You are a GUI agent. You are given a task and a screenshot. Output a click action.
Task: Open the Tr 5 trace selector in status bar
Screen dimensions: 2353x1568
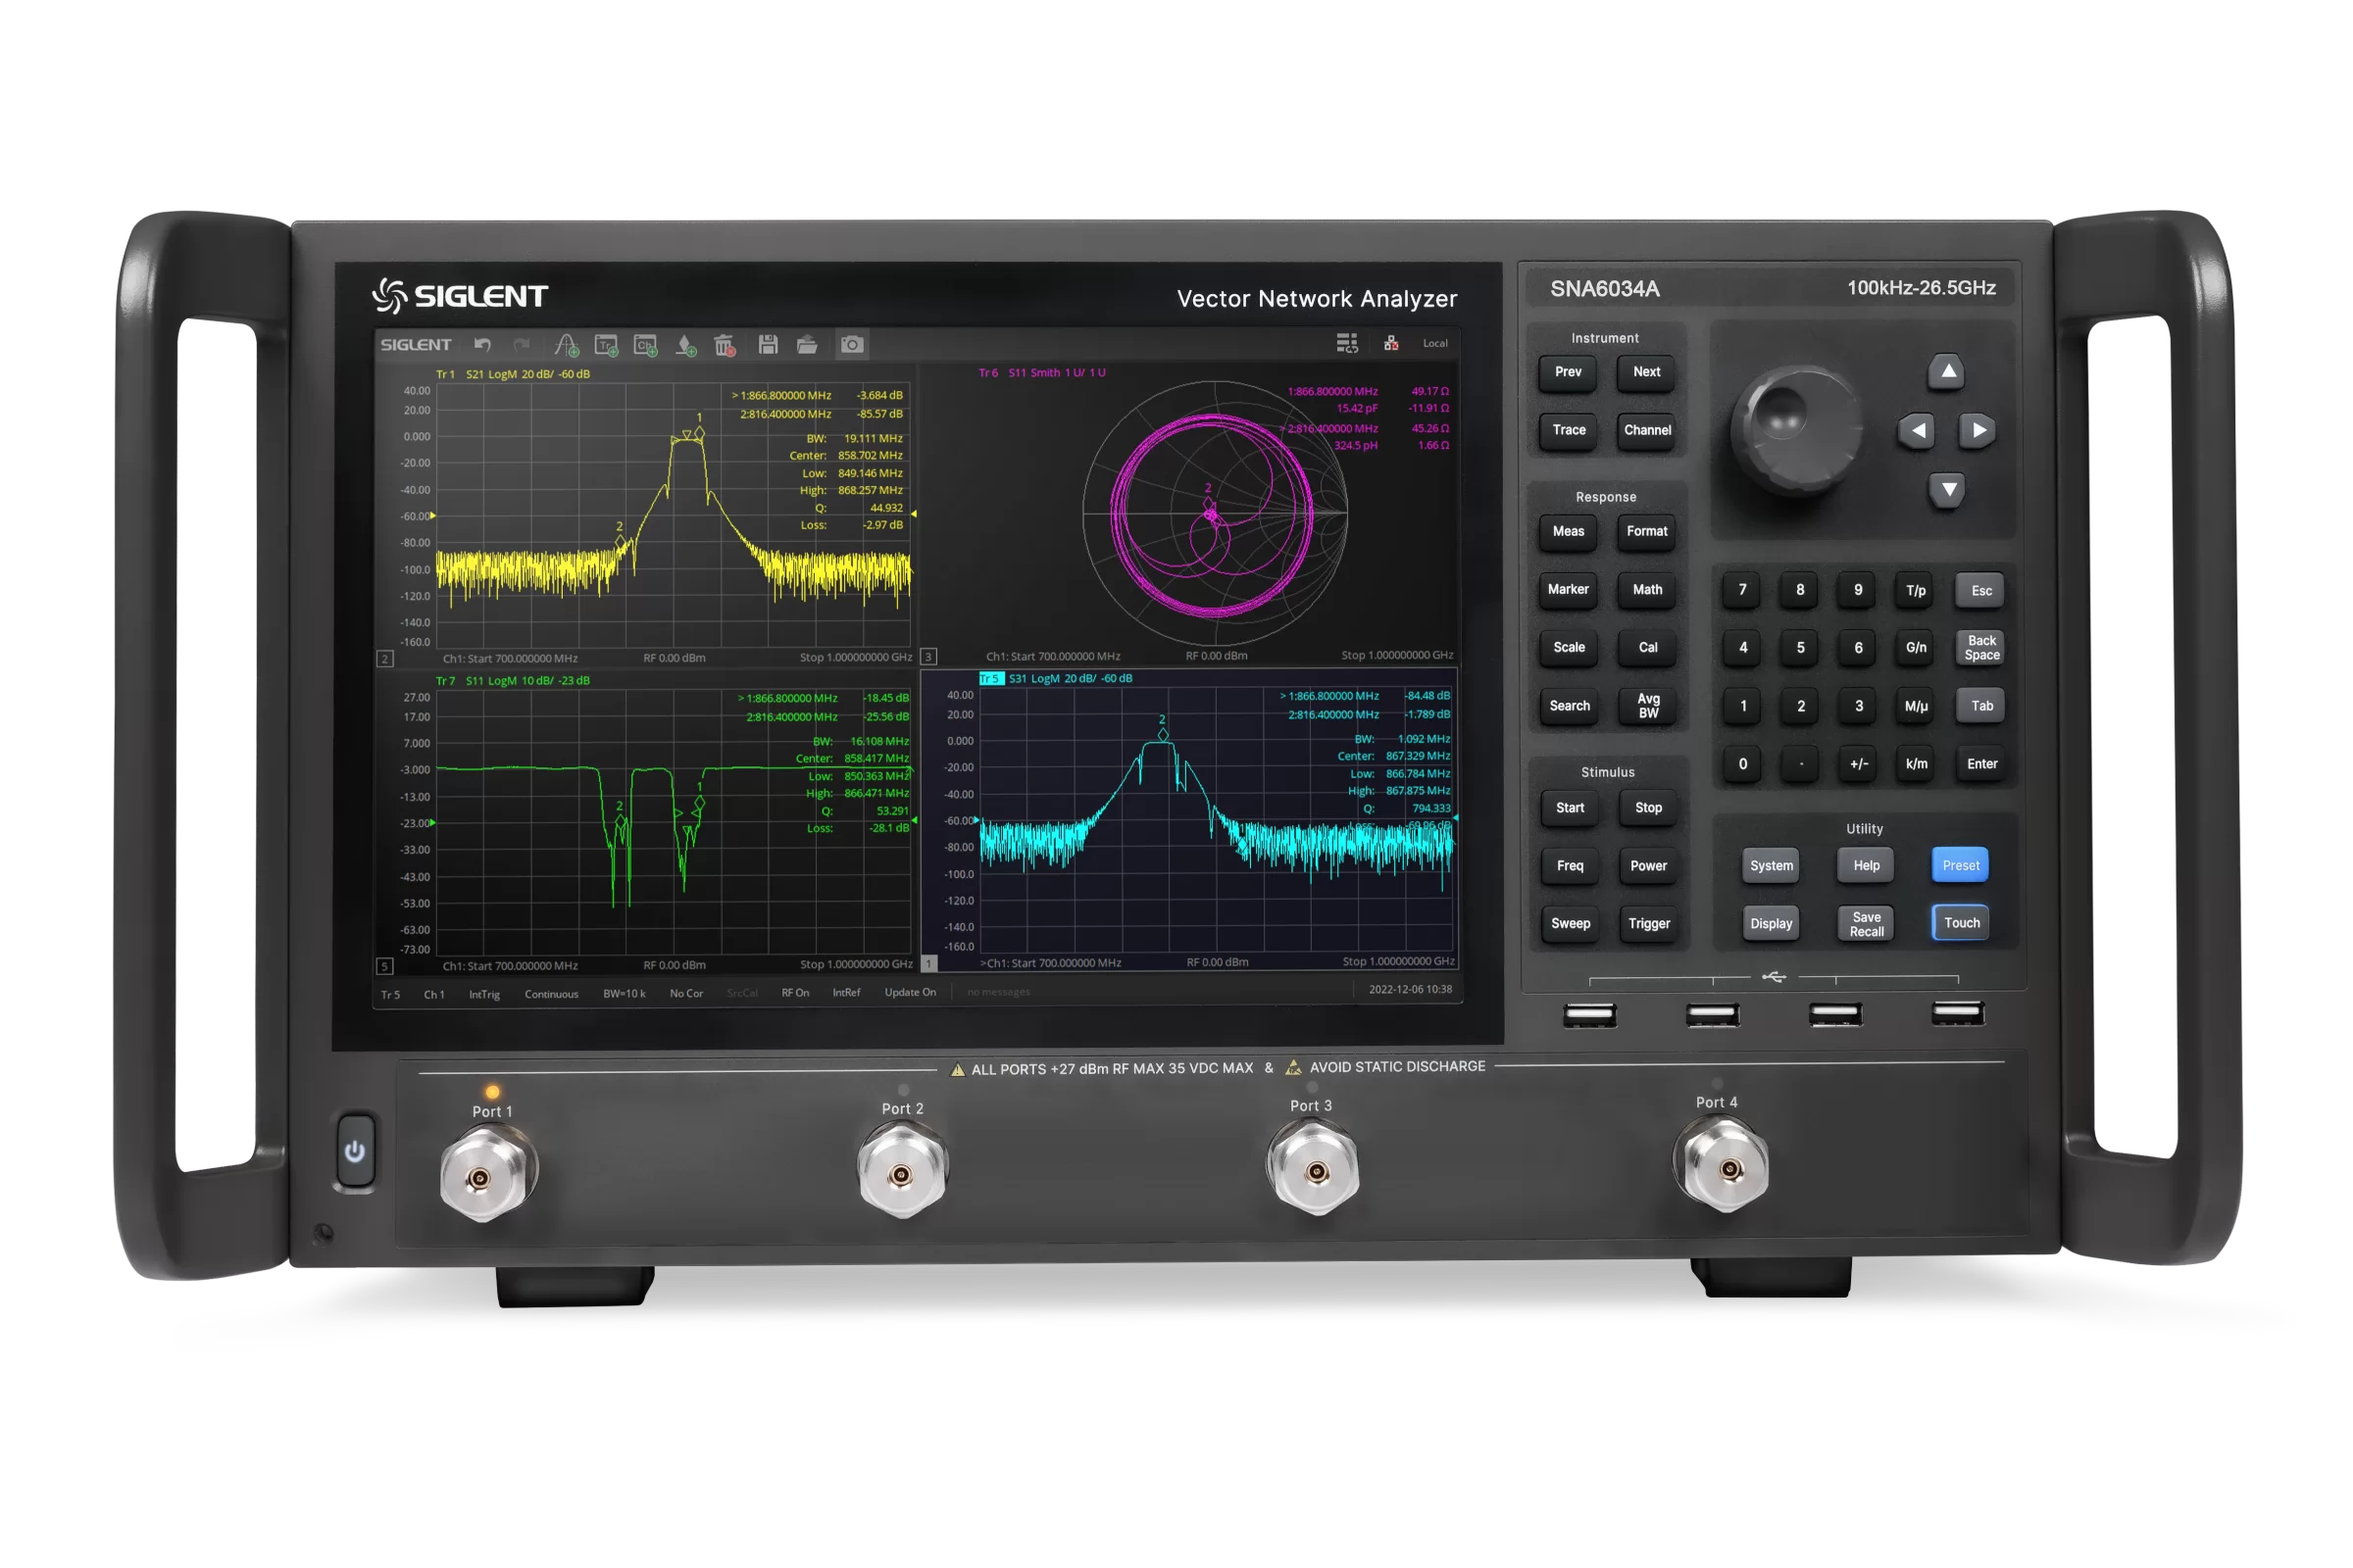coord(390,995)
